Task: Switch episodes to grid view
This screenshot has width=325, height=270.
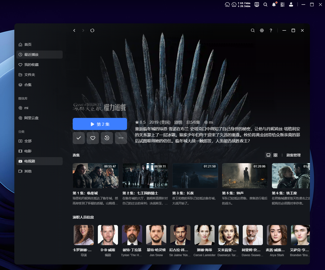Action: tap(275, 155)
